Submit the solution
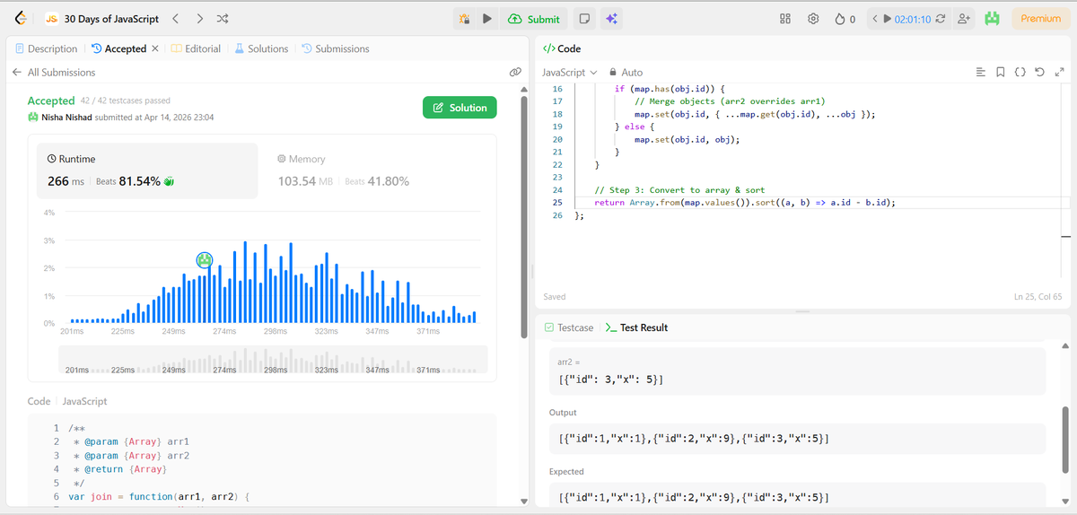The image size is (1077, 515). pos(534,19)
